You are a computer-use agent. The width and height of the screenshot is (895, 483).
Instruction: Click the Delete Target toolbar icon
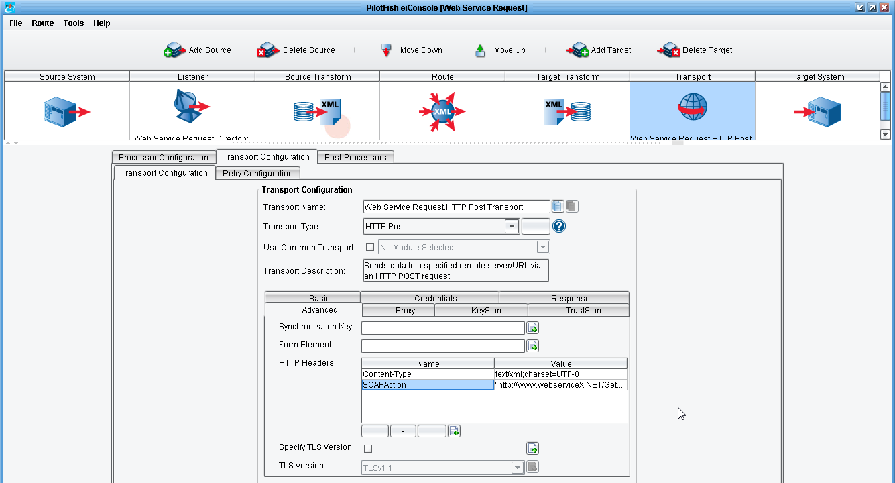(668, 50)
